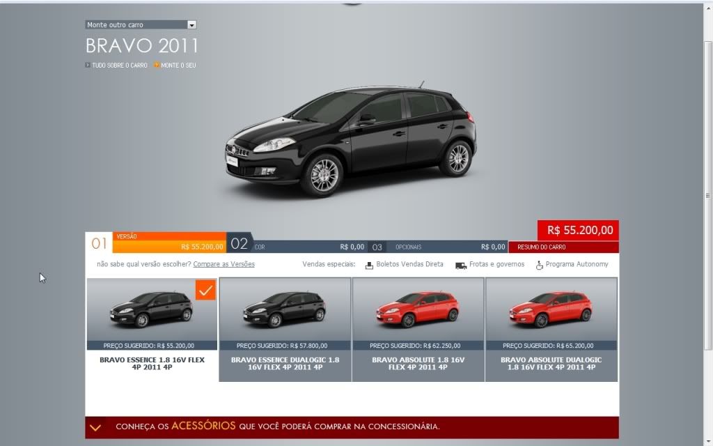Select step 01 Versão tab
This screenshot has width=713, height=446.
156,243
